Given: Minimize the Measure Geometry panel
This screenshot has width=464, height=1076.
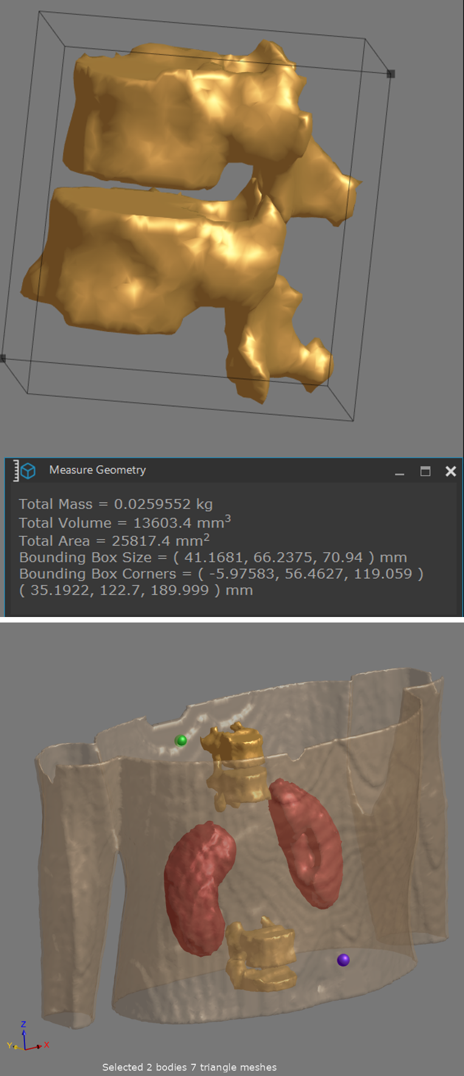Looking at the screenshot, I should [400, 472].
